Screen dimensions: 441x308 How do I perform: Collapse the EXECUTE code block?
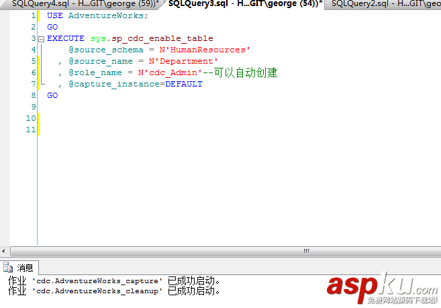coord(42,39)
